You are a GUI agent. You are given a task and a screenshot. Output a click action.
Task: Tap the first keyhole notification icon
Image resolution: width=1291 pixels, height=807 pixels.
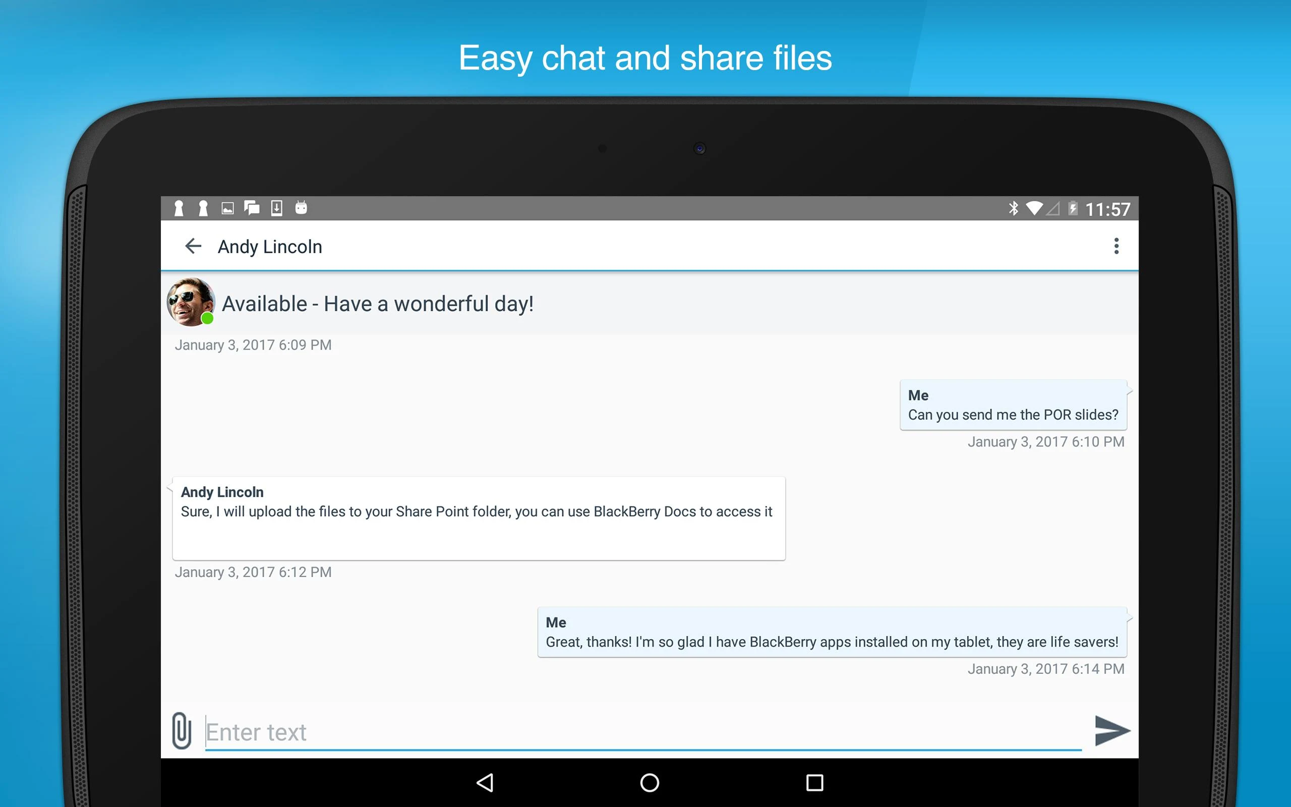tap(179, 208)
